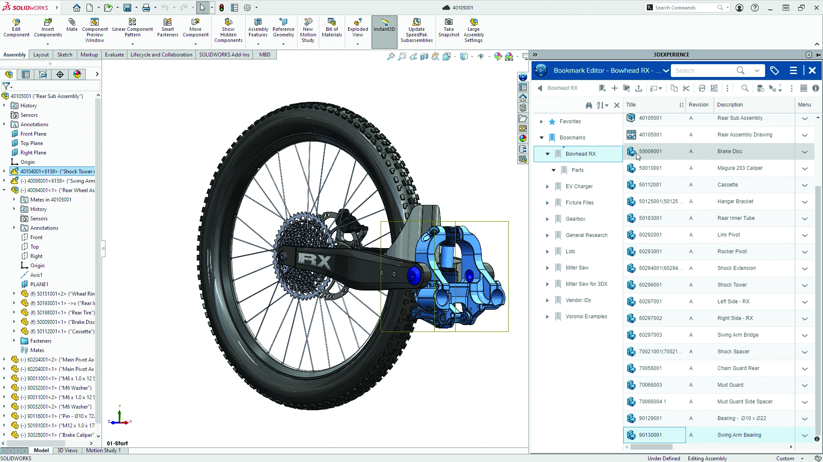Click the Search Commands input field

(x=684, y=7)
